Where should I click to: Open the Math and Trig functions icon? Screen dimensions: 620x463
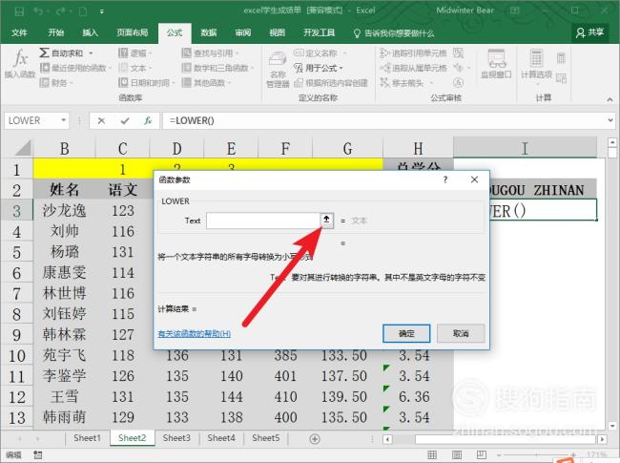click(x=186, y=68)
